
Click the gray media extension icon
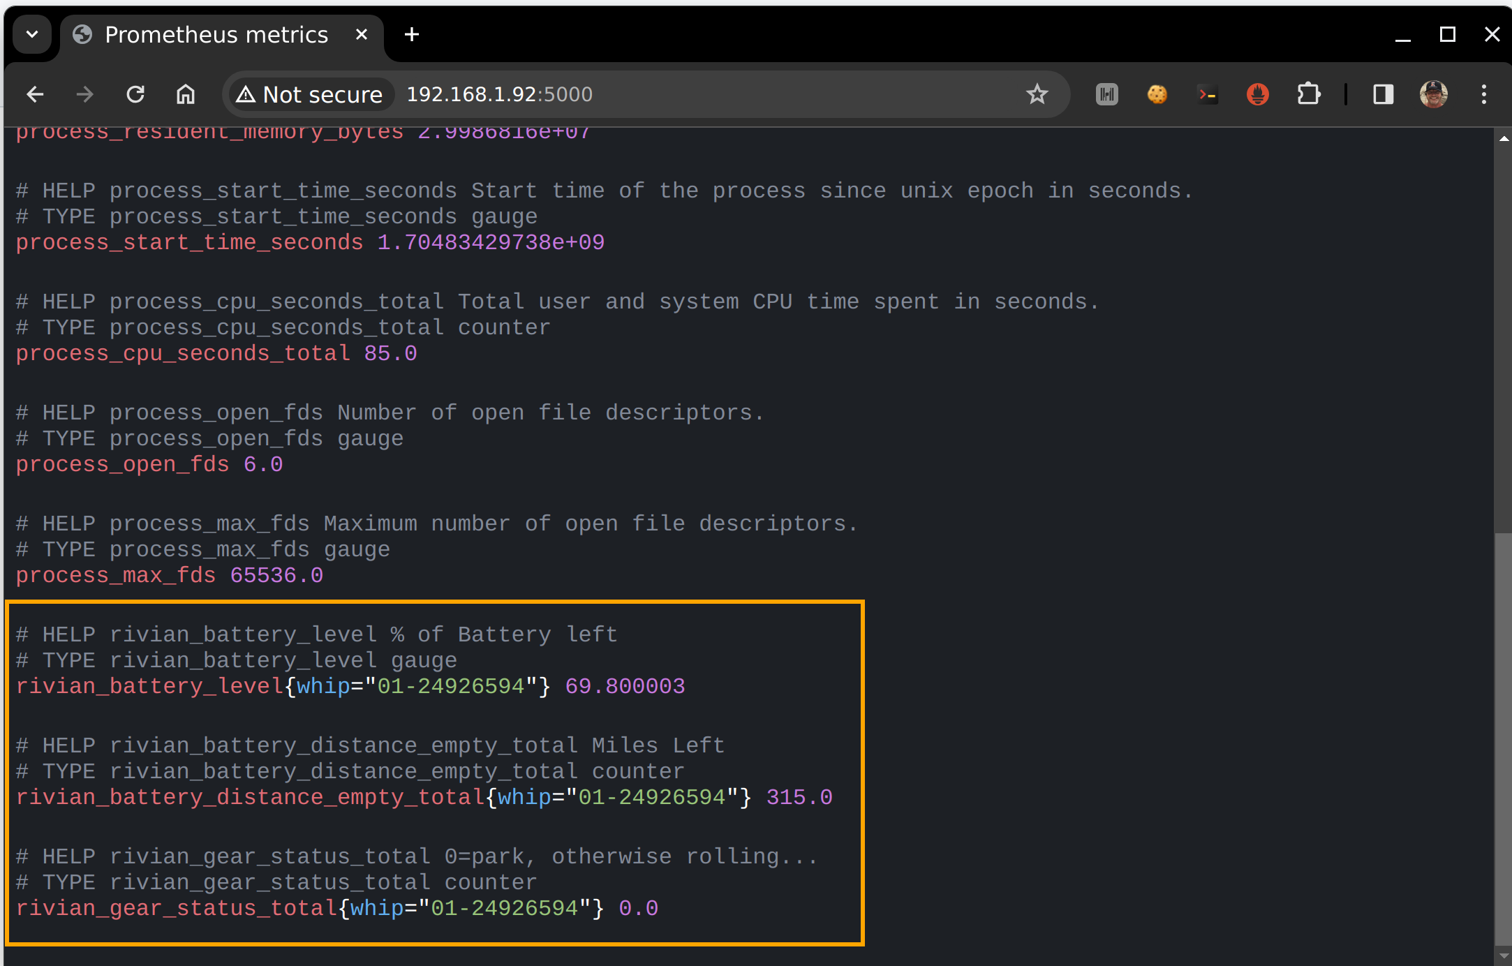(1107, 94)
